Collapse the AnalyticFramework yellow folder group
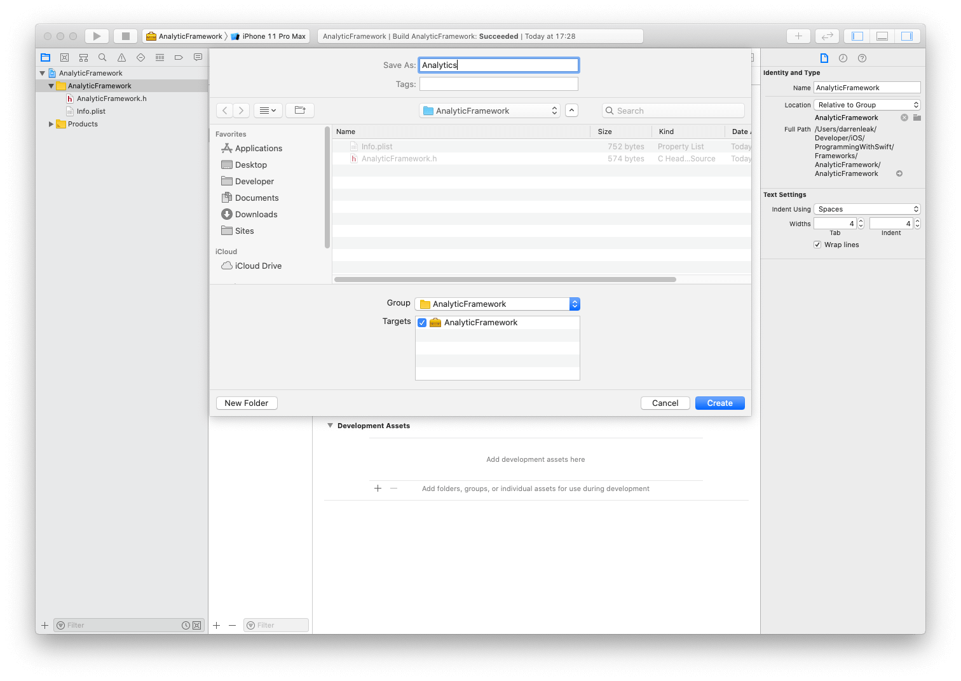Screen dimensions: 961x681 (51, 86)
